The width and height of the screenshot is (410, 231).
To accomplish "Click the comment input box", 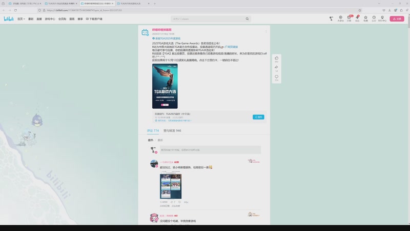I will pyautogui.click(x=210, y=150).
